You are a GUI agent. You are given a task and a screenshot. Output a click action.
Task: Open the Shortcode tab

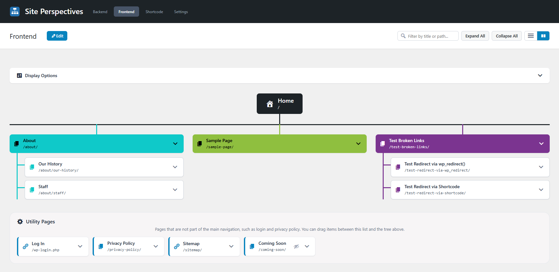coord(154,12)
